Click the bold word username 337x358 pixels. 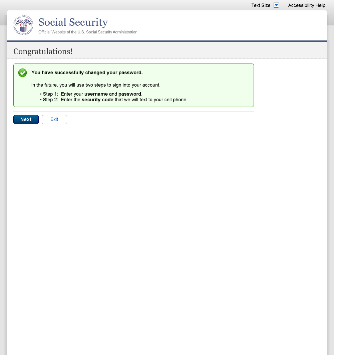pos(96,94)
